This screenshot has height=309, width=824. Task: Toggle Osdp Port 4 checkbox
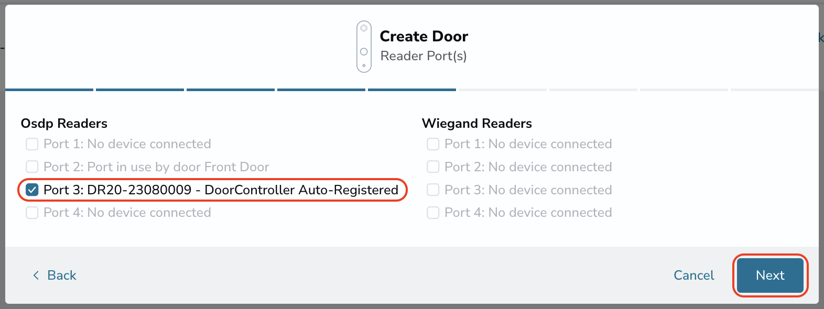pyautogui.click(x=32, y=213)
